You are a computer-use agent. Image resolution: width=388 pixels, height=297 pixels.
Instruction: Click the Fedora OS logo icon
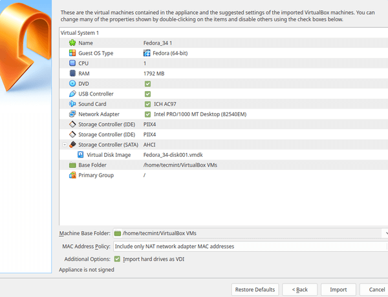[147, 53]
